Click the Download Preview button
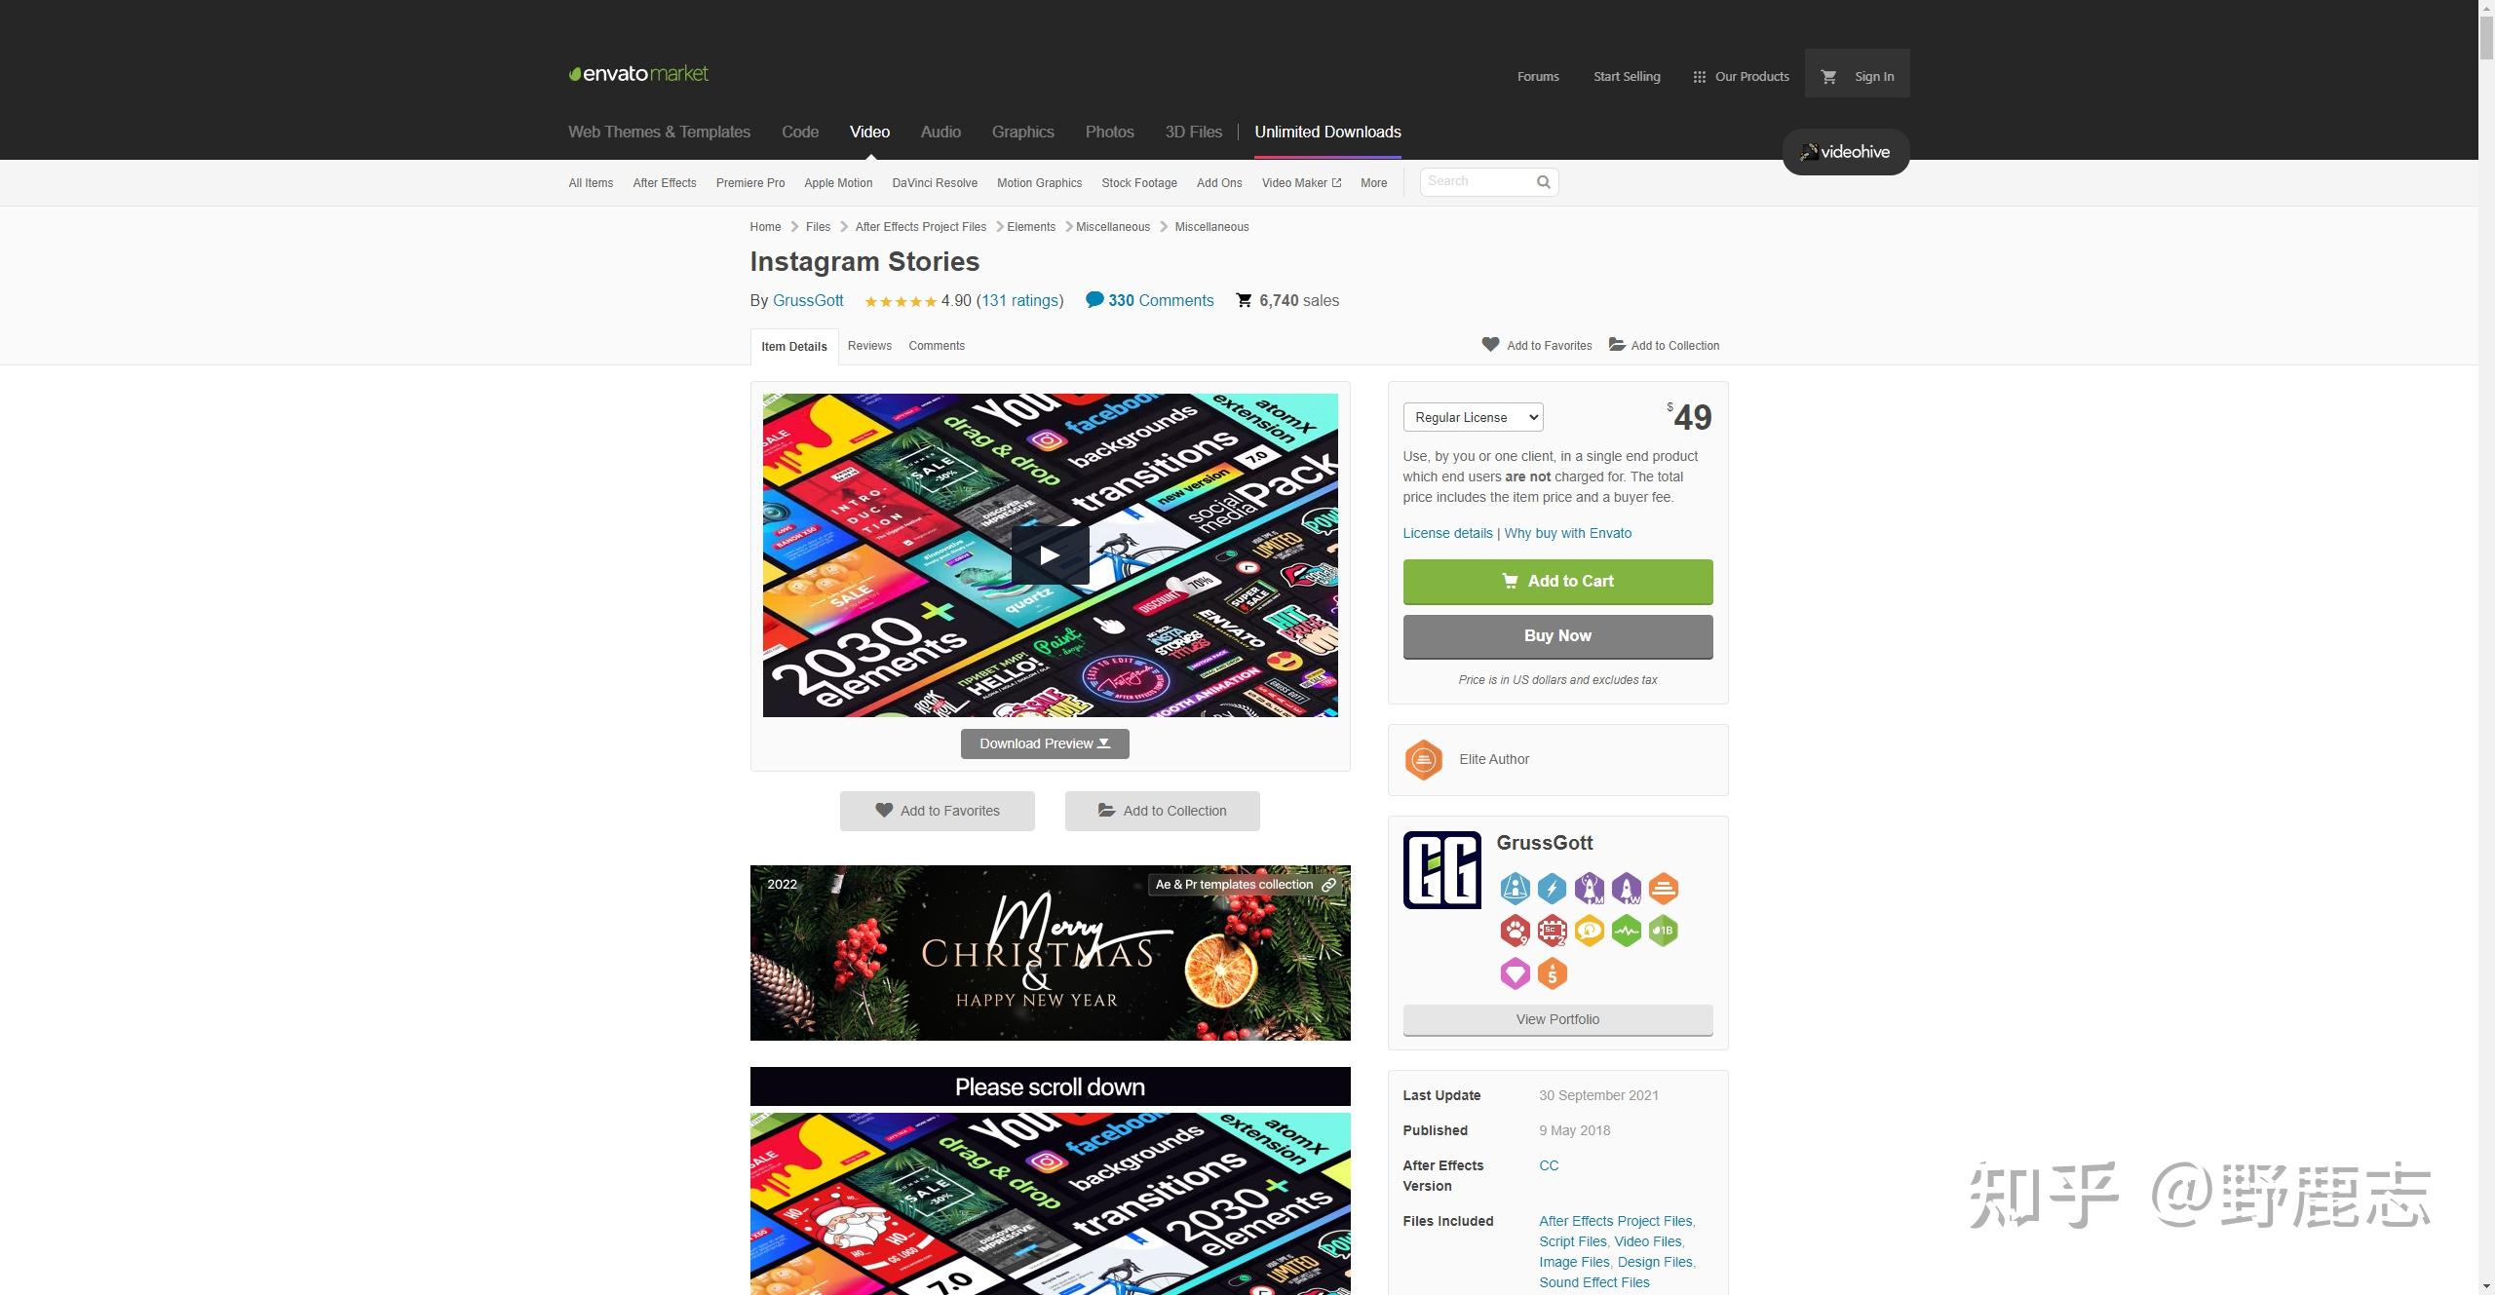The height and width of the screenshot is (1295, 2495). pyautogui.click(x=1045, y=744)
